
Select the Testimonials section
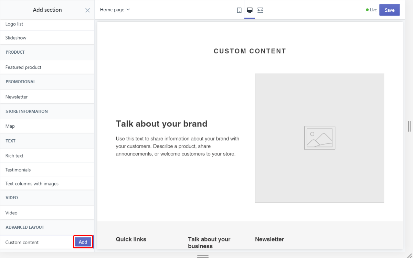[47, 170]
